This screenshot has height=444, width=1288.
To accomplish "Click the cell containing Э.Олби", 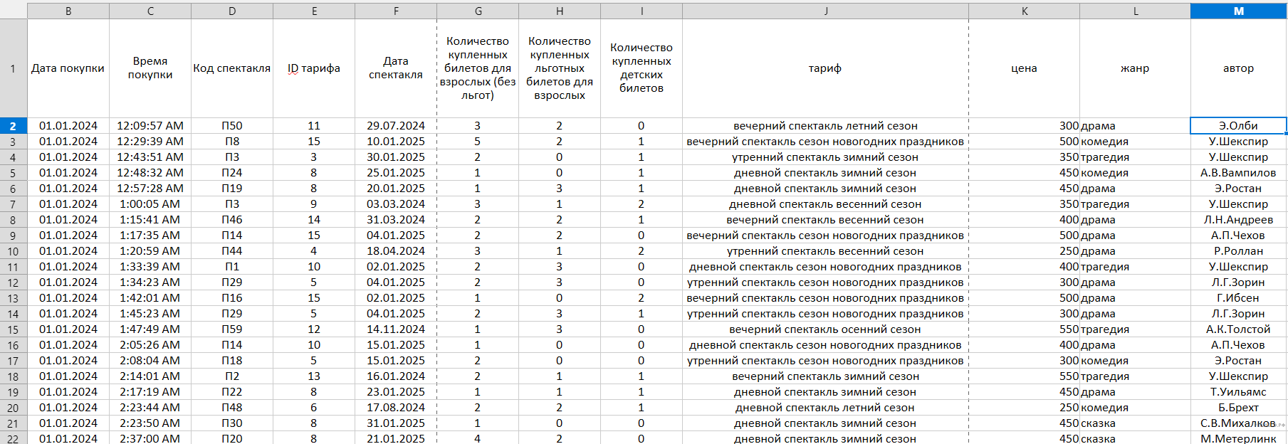I will tap(1238, 126).
